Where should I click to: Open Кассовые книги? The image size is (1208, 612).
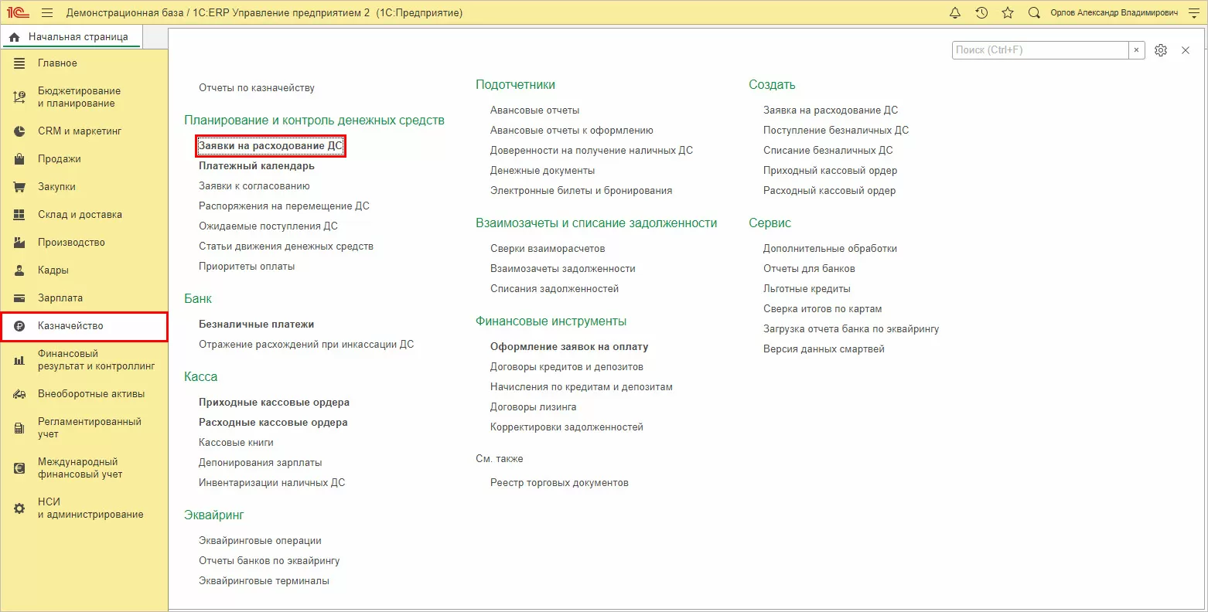tap(236, 443)
